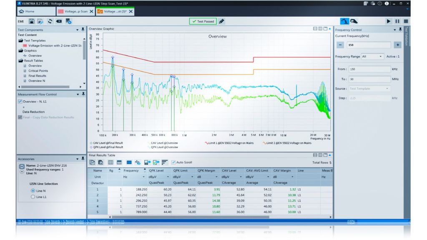Switch to the Voltage...p Scan tab
This screenshot has width=427, height=240.
tap(73, 11)
